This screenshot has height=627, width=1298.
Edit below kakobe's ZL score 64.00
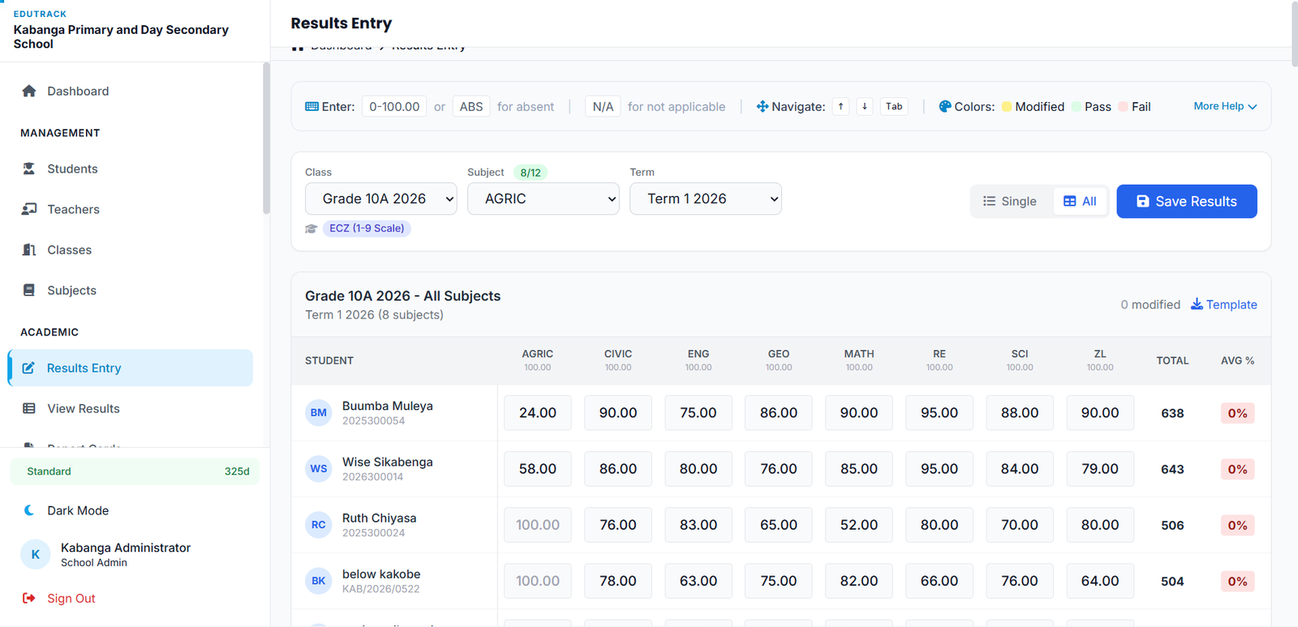click(1100, 580)
